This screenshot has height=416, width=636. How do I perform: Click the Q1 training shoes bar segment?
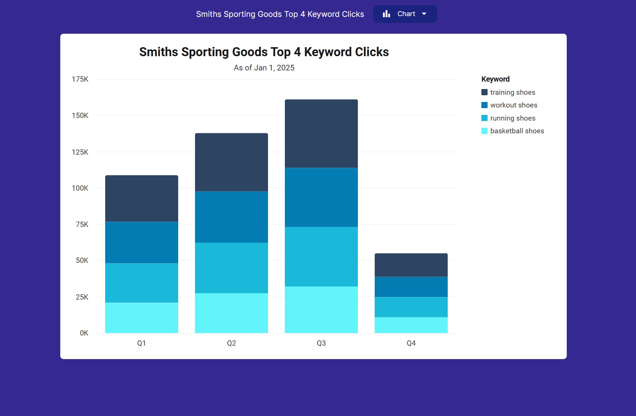tap(141, 198)
